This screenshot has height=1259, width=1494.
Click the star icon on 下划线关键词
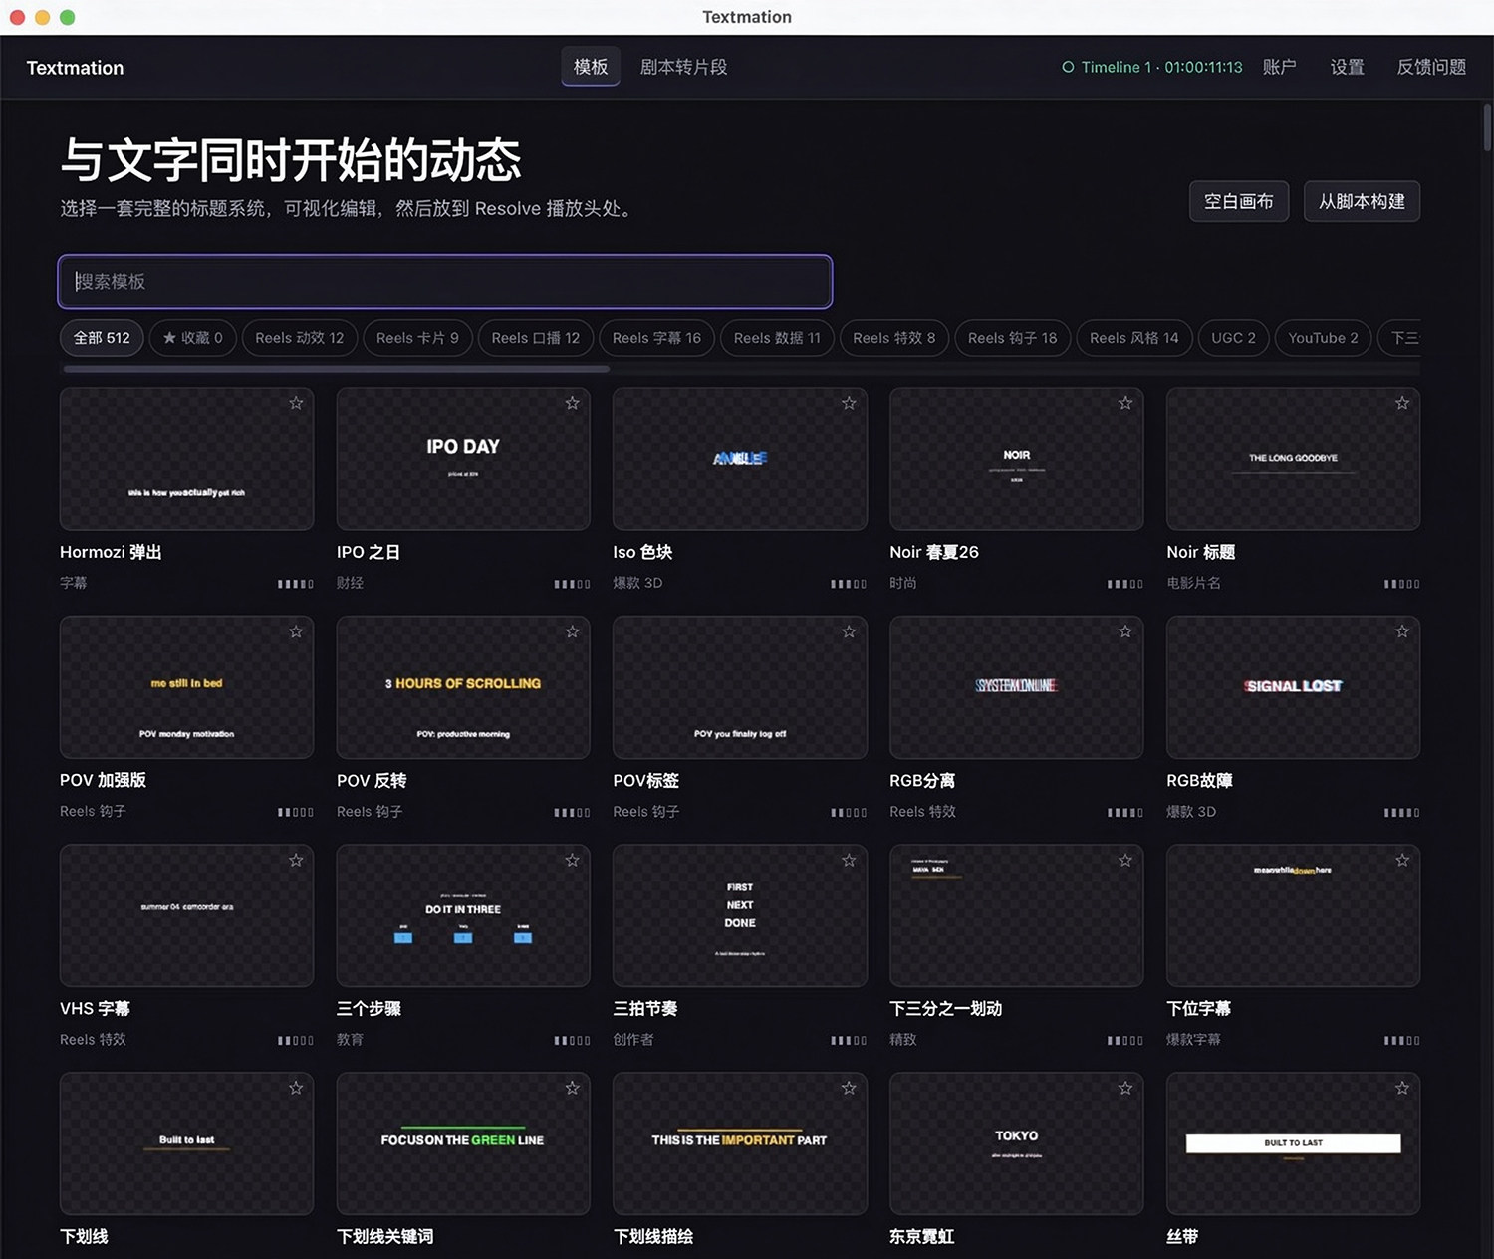tap(572, 1088)
